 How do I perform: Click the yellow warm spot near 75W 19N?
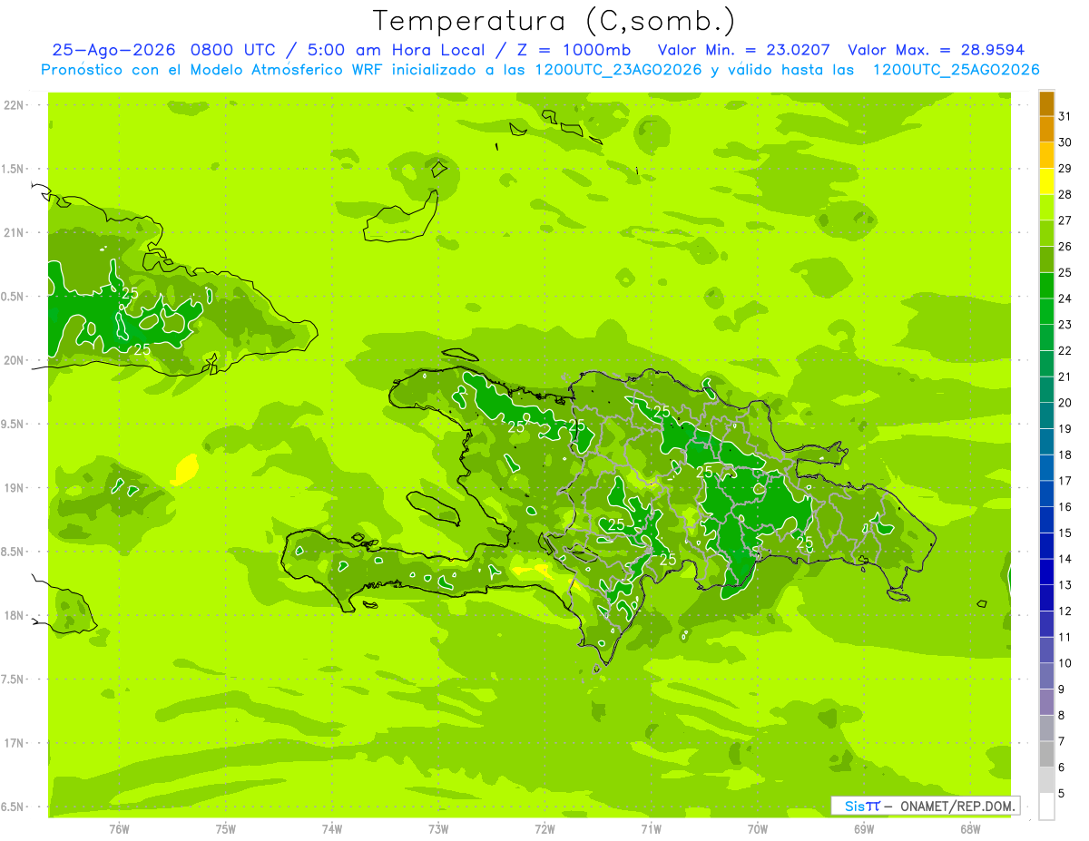pyautogui.click(x=185, y=469)
